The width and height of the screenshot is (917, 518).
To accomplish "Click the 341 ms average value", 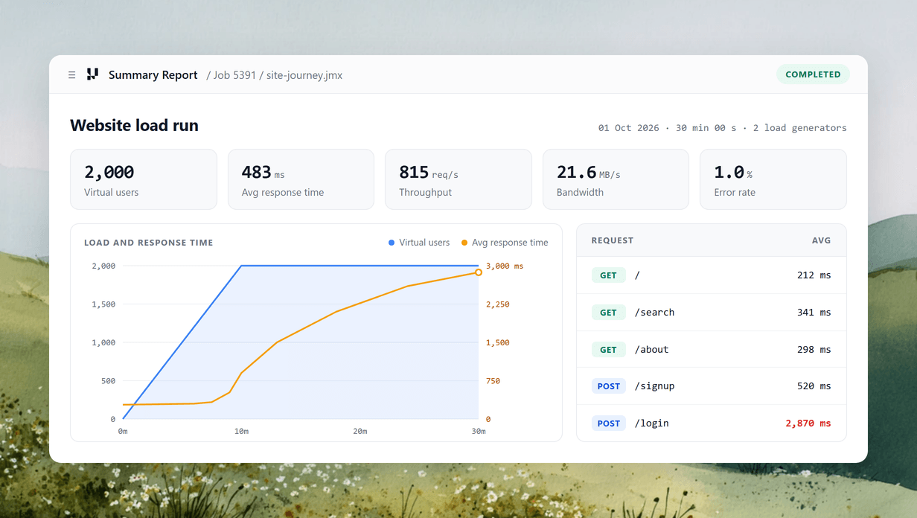I will click(x=814, y=313).
